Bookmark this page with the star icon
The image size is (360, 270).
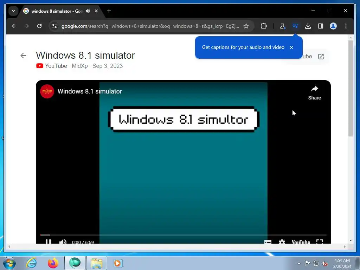246,26
